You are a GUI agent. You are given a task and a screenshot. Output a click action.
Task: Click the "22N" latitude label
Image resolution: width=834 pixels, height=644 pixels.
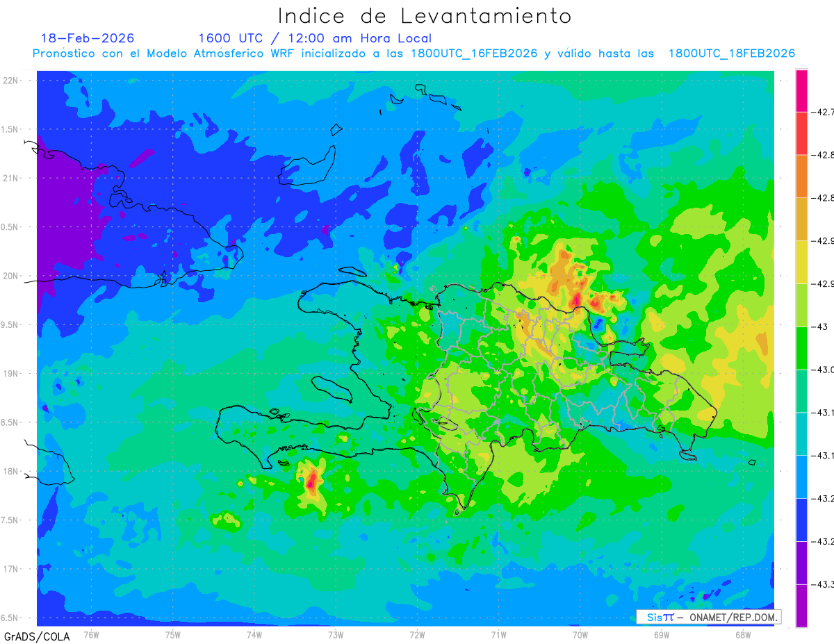(10, 81)
